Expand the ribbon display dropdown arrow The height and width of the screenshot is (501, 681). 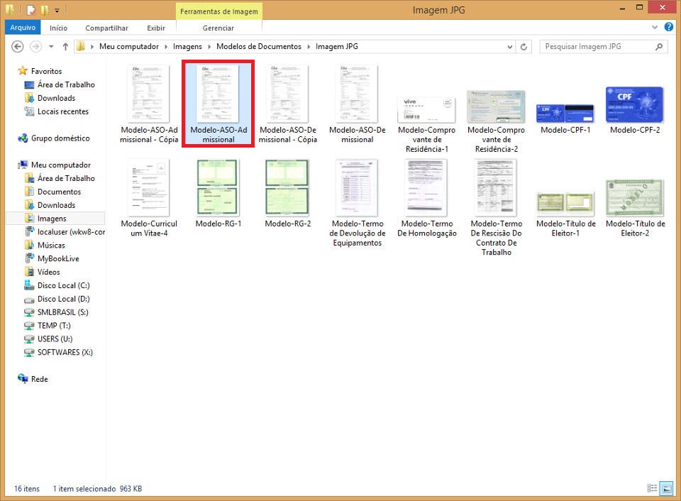coord(654,27)
